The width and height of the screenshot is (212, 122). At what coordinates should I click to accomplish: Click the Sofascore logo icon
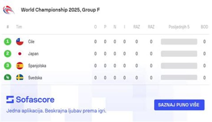coord(10,100)
